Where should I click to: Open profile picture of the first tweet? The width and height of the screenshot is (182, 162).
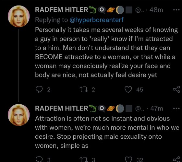tap(19, 16)
